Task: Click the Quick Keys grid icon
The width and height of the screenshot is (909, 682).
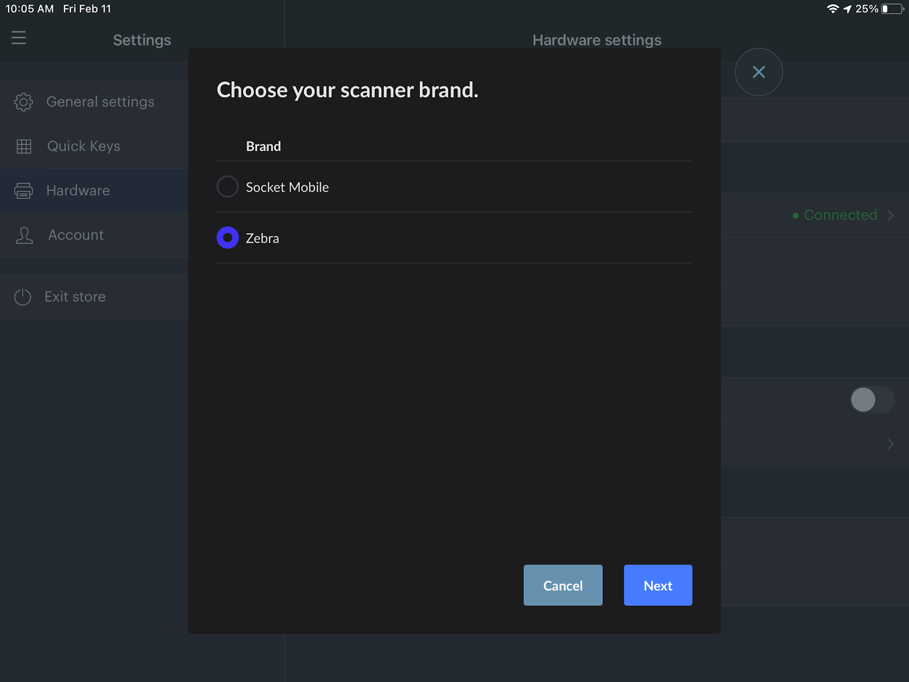Action: pos(24,146)
